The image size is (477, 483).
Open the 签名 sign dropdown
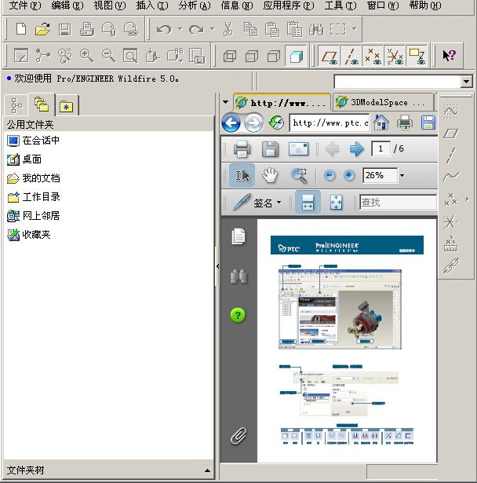(279, 203)
